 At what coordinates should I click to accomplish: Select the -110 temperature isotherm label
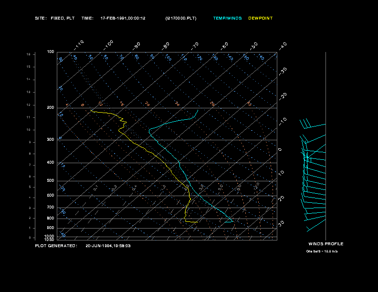(79, 45)
